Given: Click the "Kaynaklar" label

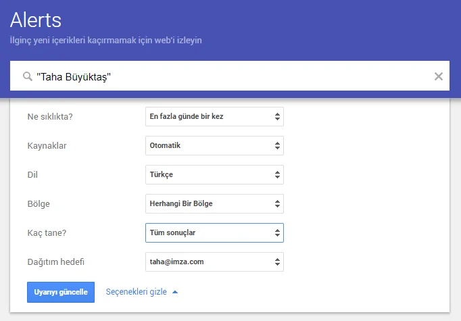Looking at the screenshot, I should (x=47, y=146).
